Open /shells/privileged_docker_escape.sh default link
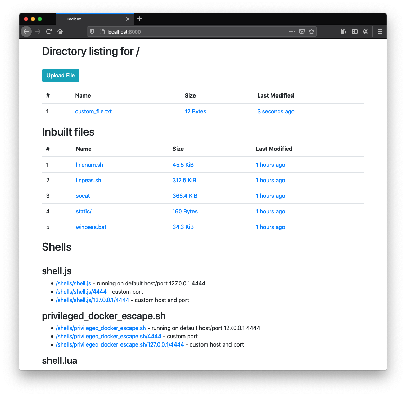 point(101,328)
